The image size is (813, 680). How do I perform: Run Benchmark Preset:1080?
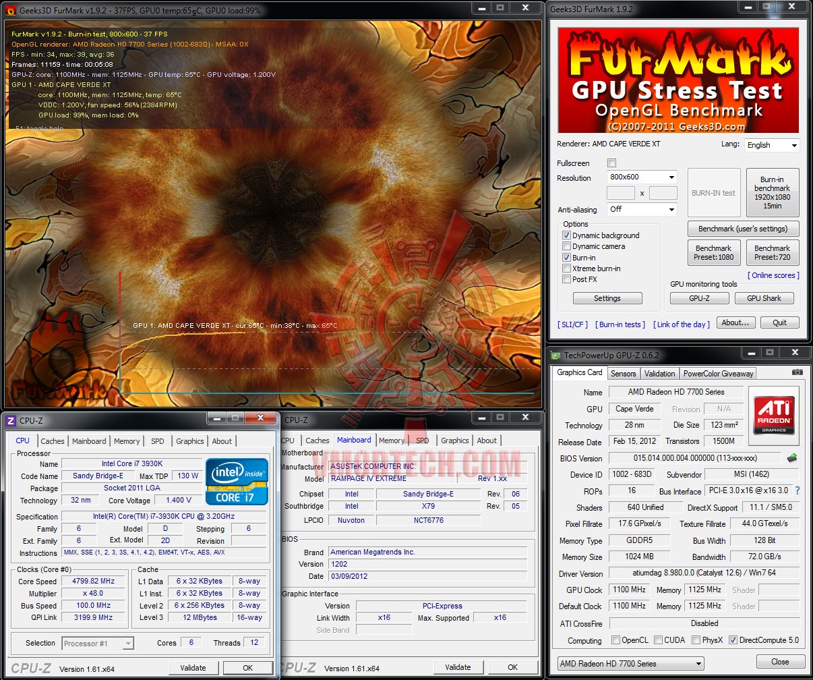tap(714, 252)
